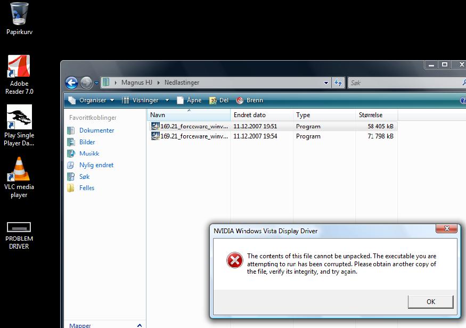Click the Musikk sidebar icon

click(71, 153)
